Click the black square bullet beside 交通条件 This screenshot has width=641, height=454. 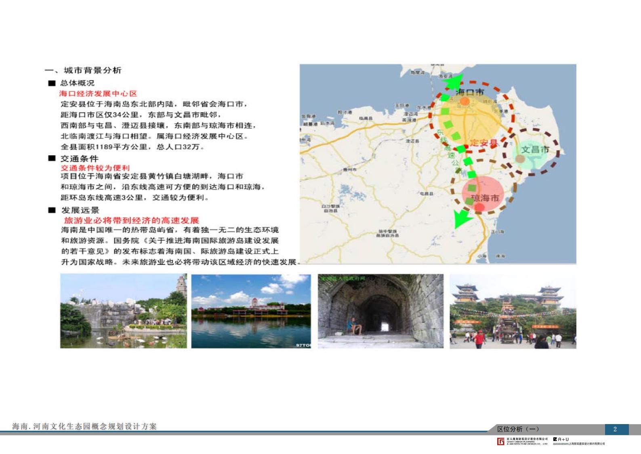pyautogui.click(x=52, y=158)
